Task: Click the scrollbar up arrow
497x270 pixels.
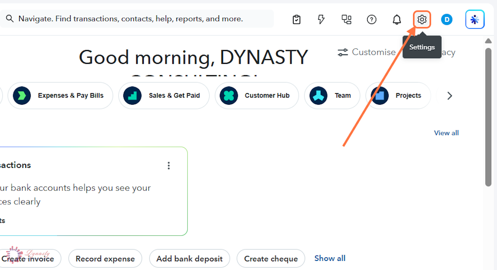Action: tap(488, 41)
